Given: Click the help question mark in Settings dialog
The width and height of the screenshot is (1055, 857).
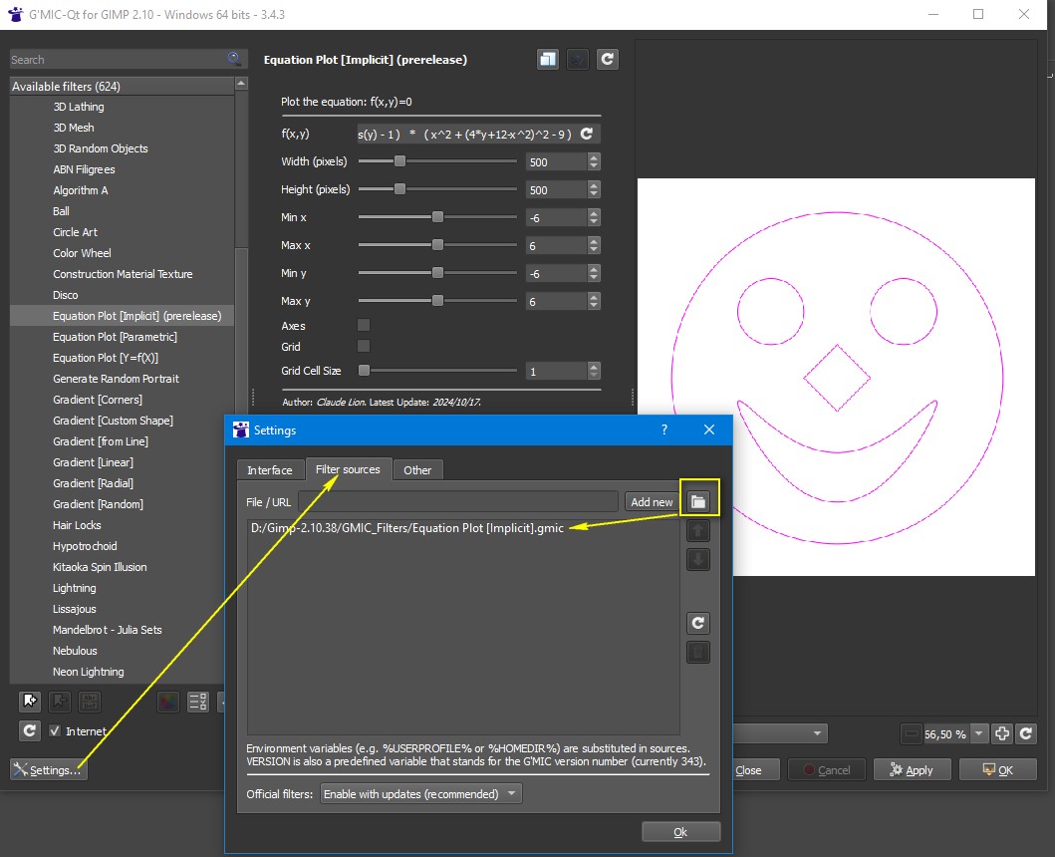Looking at the screenshot, I should pos(664,429).
